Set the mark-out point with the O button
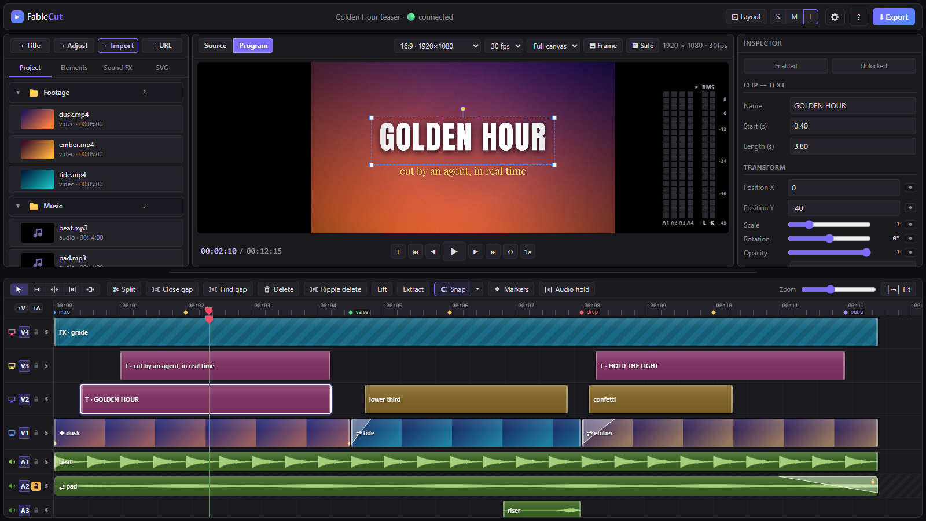Screen dimensions: 926x521 [510, 252]
